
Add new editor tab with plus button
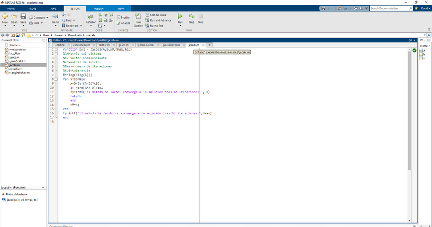[x=209, y=45]
